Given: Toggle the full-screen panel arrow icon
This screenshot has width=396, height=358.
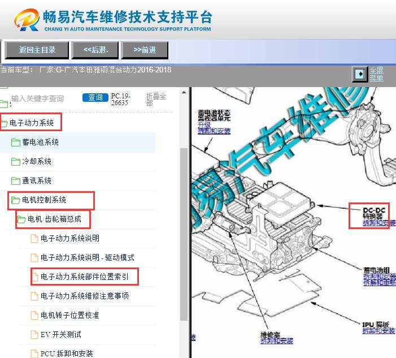Looking at the screenshot, I should pos(360,74).
